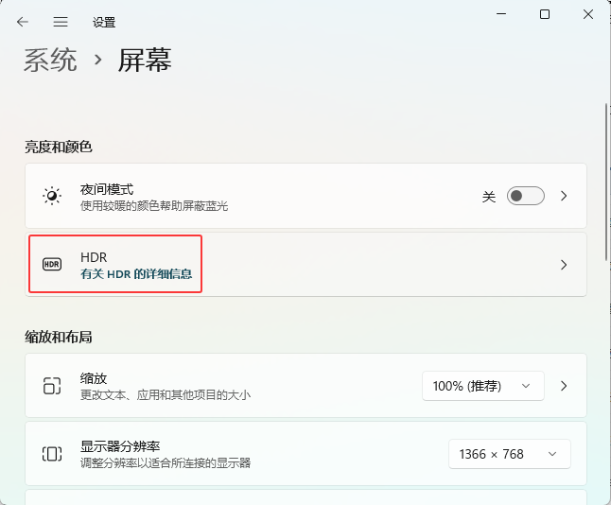Minimize the Settings window
The image size is (611, 505).
point(500,14)
